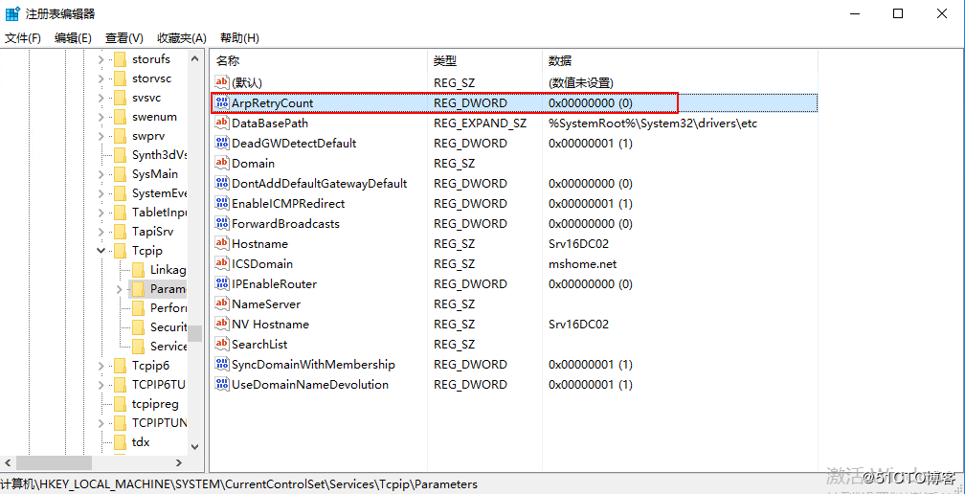Click the Registry Editor title bar icon

[x=12, y=13]
